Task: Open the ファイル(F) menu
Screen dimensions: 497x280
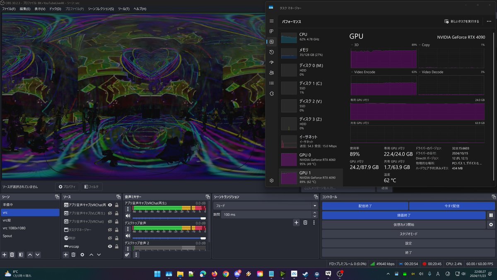Action: tap(9, 9)
